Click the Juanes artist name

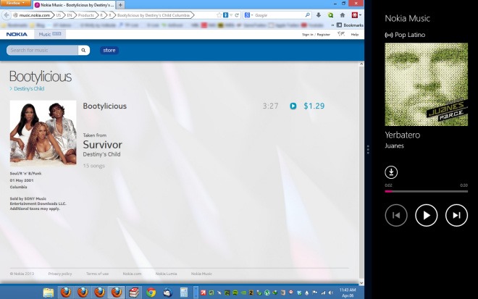pos(394,146)
